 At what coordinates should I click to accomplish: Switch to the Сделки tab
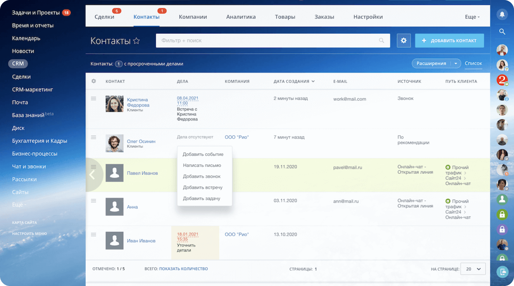point(104,17)
